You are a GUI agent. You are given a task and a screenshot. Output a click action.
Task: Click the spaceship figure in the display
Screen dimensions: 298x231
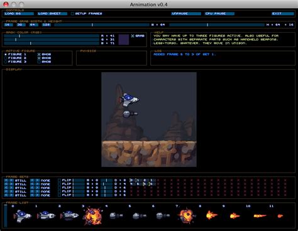pos(130,100)
